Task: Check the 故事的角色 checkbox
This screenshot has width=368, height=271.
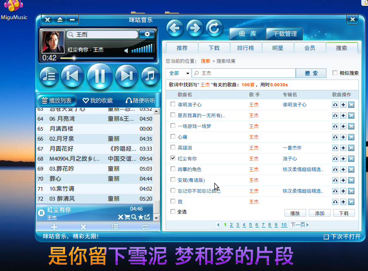Action: click(x=173, y=169)
